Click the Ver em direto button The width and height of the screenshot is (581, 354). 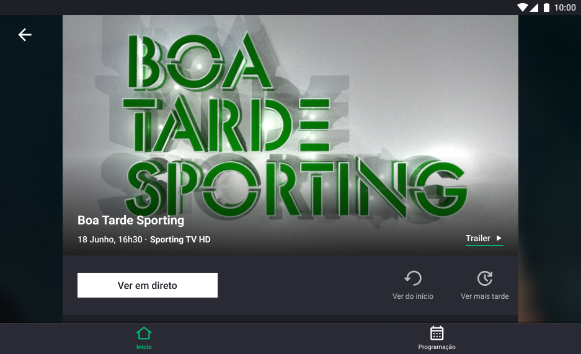(x=148, y=285)
